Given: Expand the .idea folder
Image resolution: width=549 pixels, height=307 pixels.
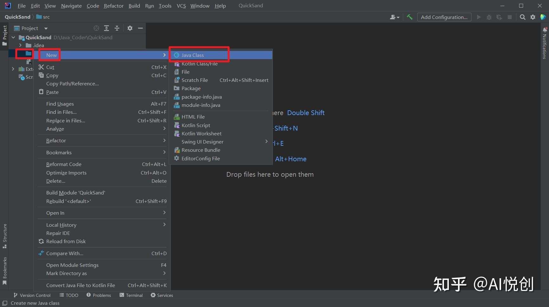Looking at the screenshot, I should [21, 45].
